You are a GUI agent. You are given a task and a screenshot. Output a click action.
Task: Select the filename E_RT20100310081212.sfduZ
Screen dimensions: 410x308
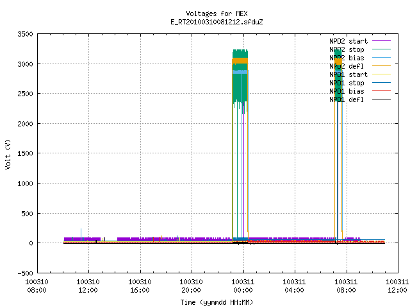[x=217, y=22]
